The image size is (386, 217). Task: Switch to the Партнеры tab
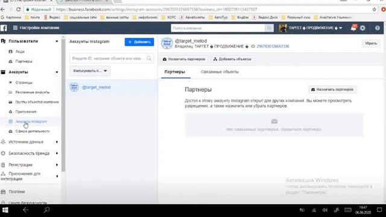pos(175,72)
